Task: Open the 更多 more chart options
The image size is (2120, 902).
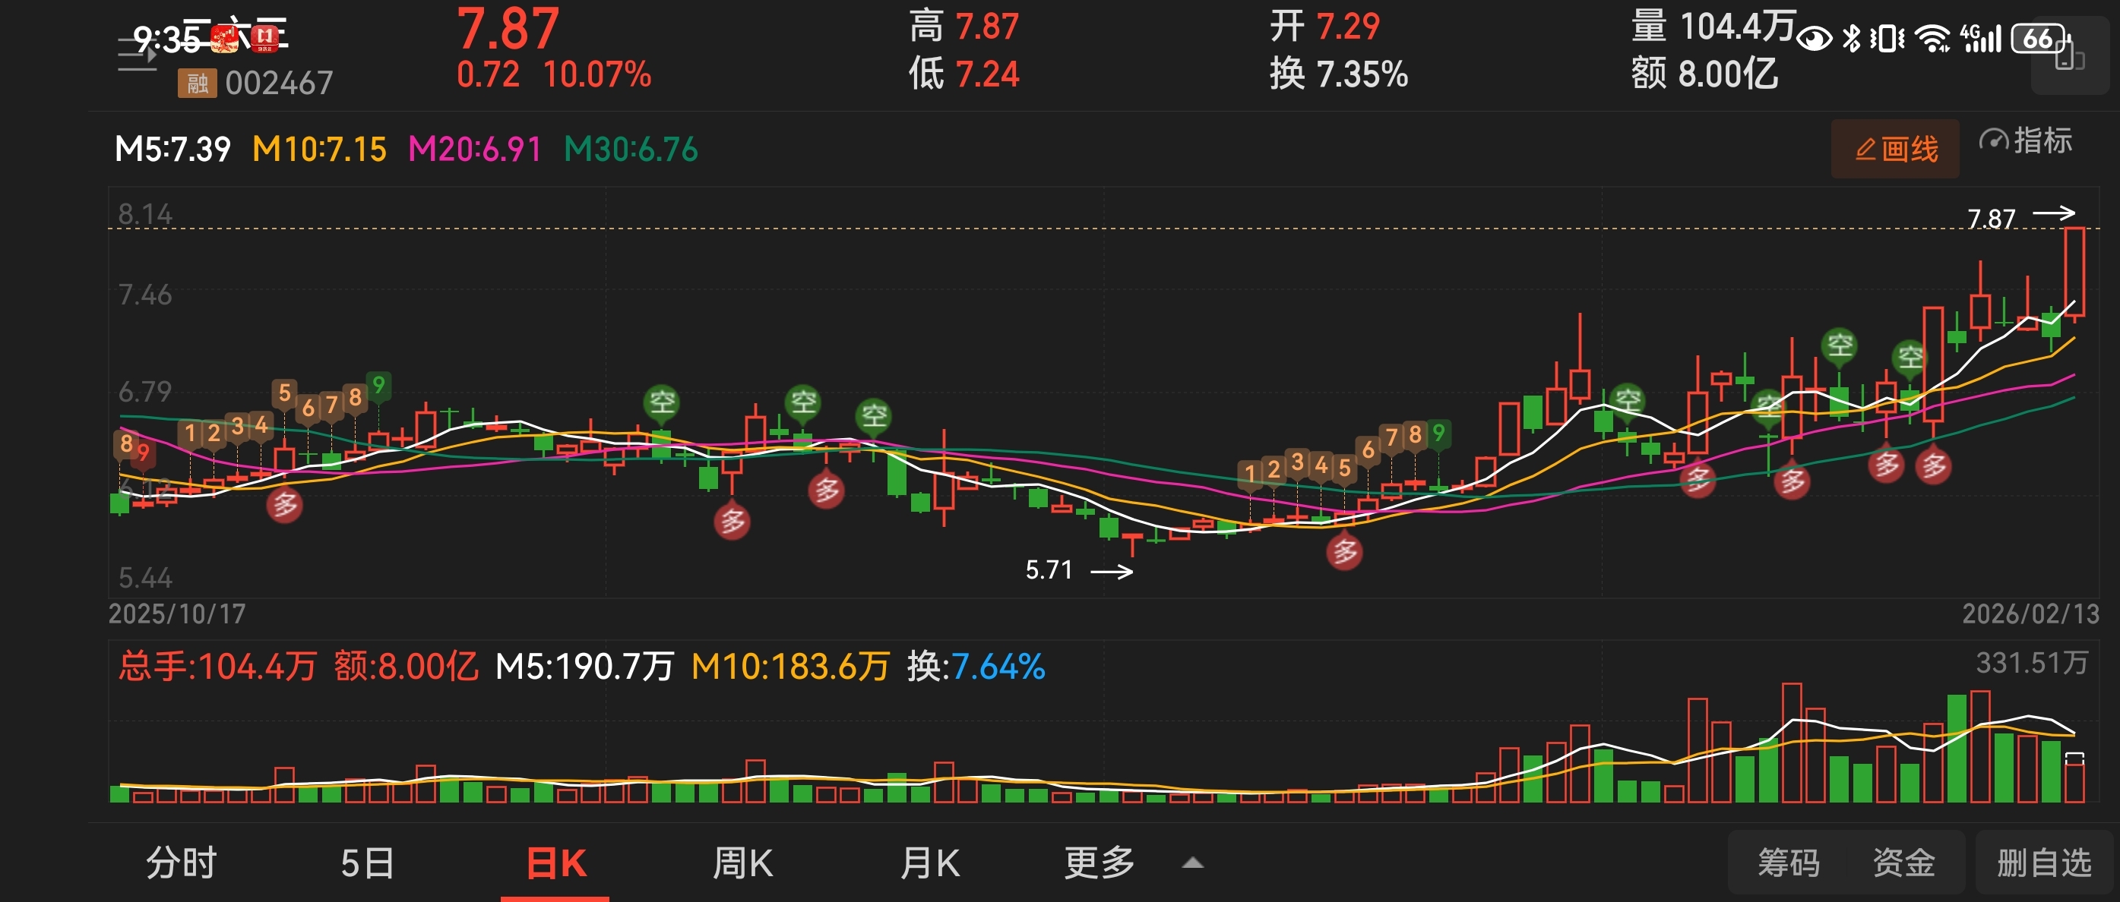Action: tap(1099, 863)
